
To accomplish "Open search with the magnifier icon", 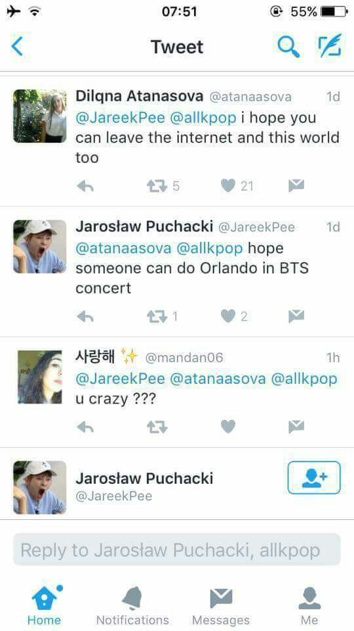I will [288, 46].
